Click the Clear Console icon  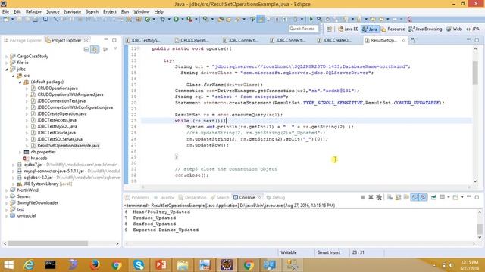click(390, 197)
